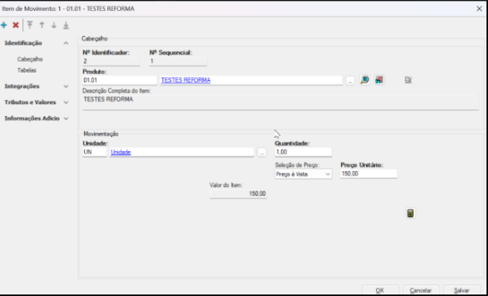This screenshot has height=296, width=488.
Task: Click the Descrição Completa do Item box
Action: [x=280, y=103]
